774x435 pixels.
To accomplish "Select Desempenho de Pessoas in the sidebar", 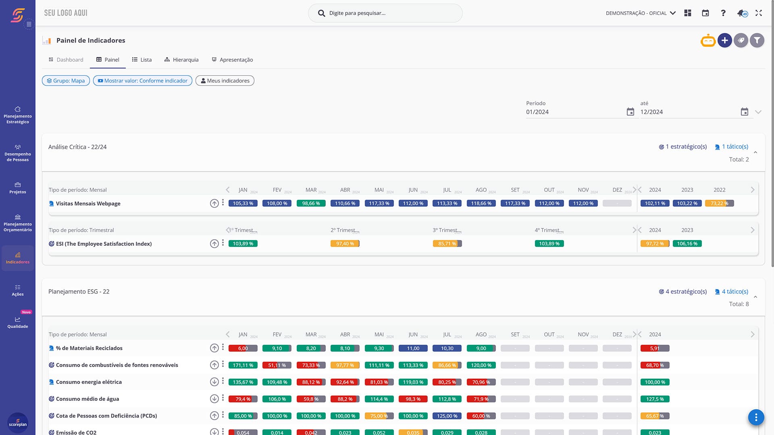I will pos(18,153).
